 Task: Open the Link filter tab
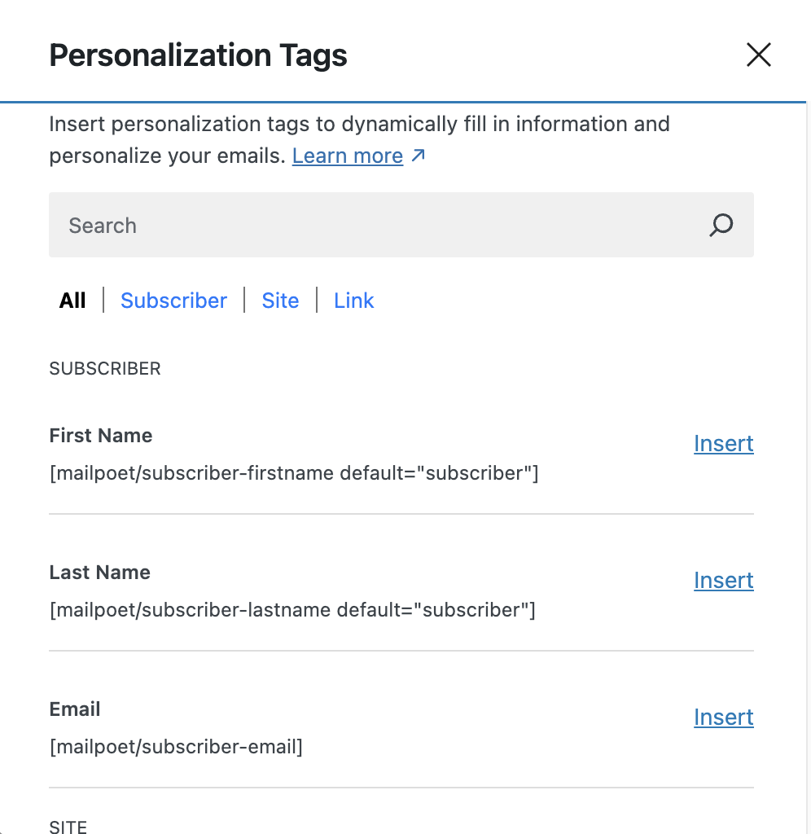tap(353, 301)
